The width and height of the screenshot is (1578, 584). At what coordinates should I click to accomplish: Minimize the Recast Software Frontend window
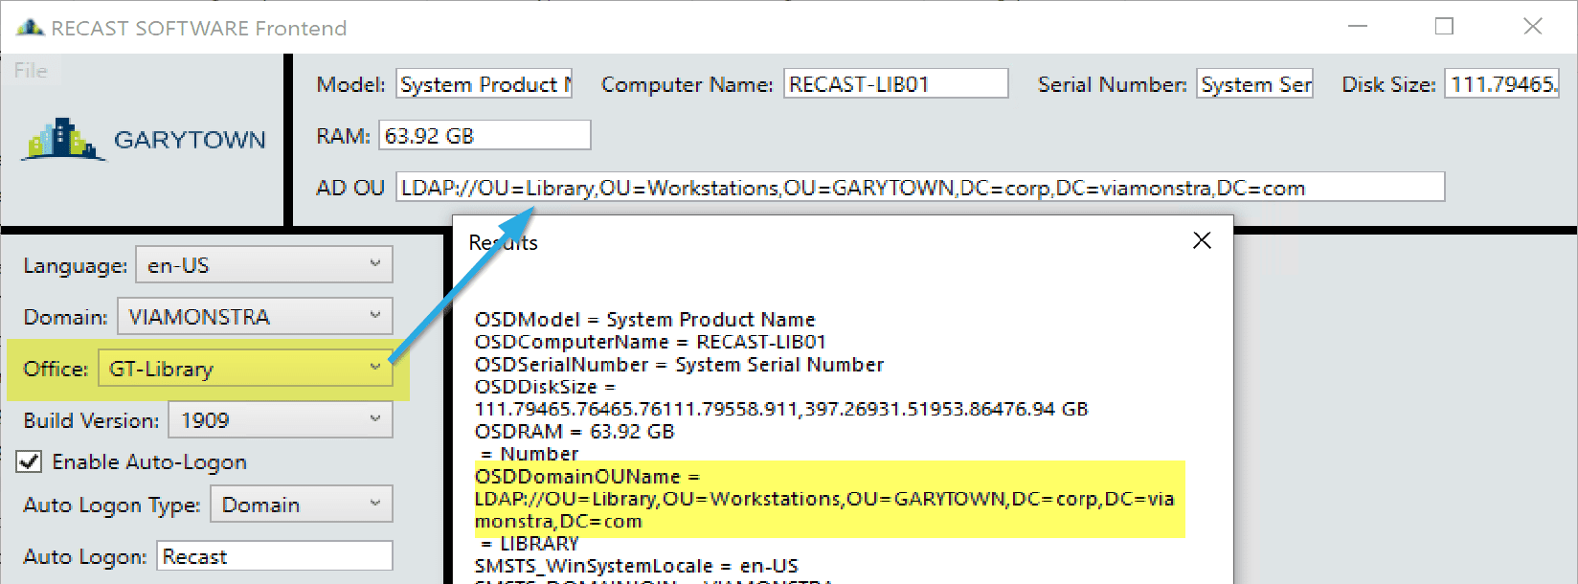(1357, 27)
